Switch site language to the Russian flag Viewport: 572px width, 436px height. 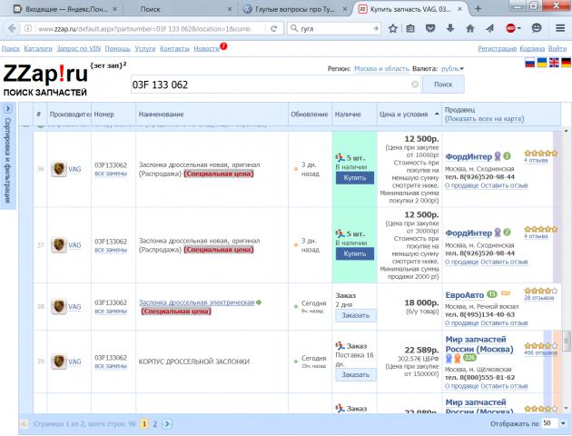coord(529,63)
